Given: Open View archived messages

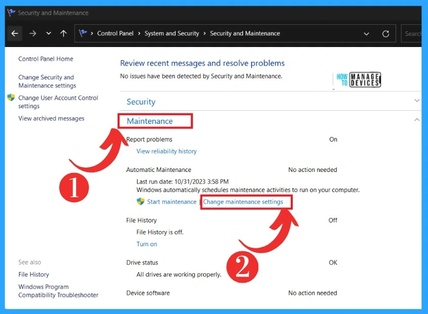Looking at the screenshot, I should [51, 118].
